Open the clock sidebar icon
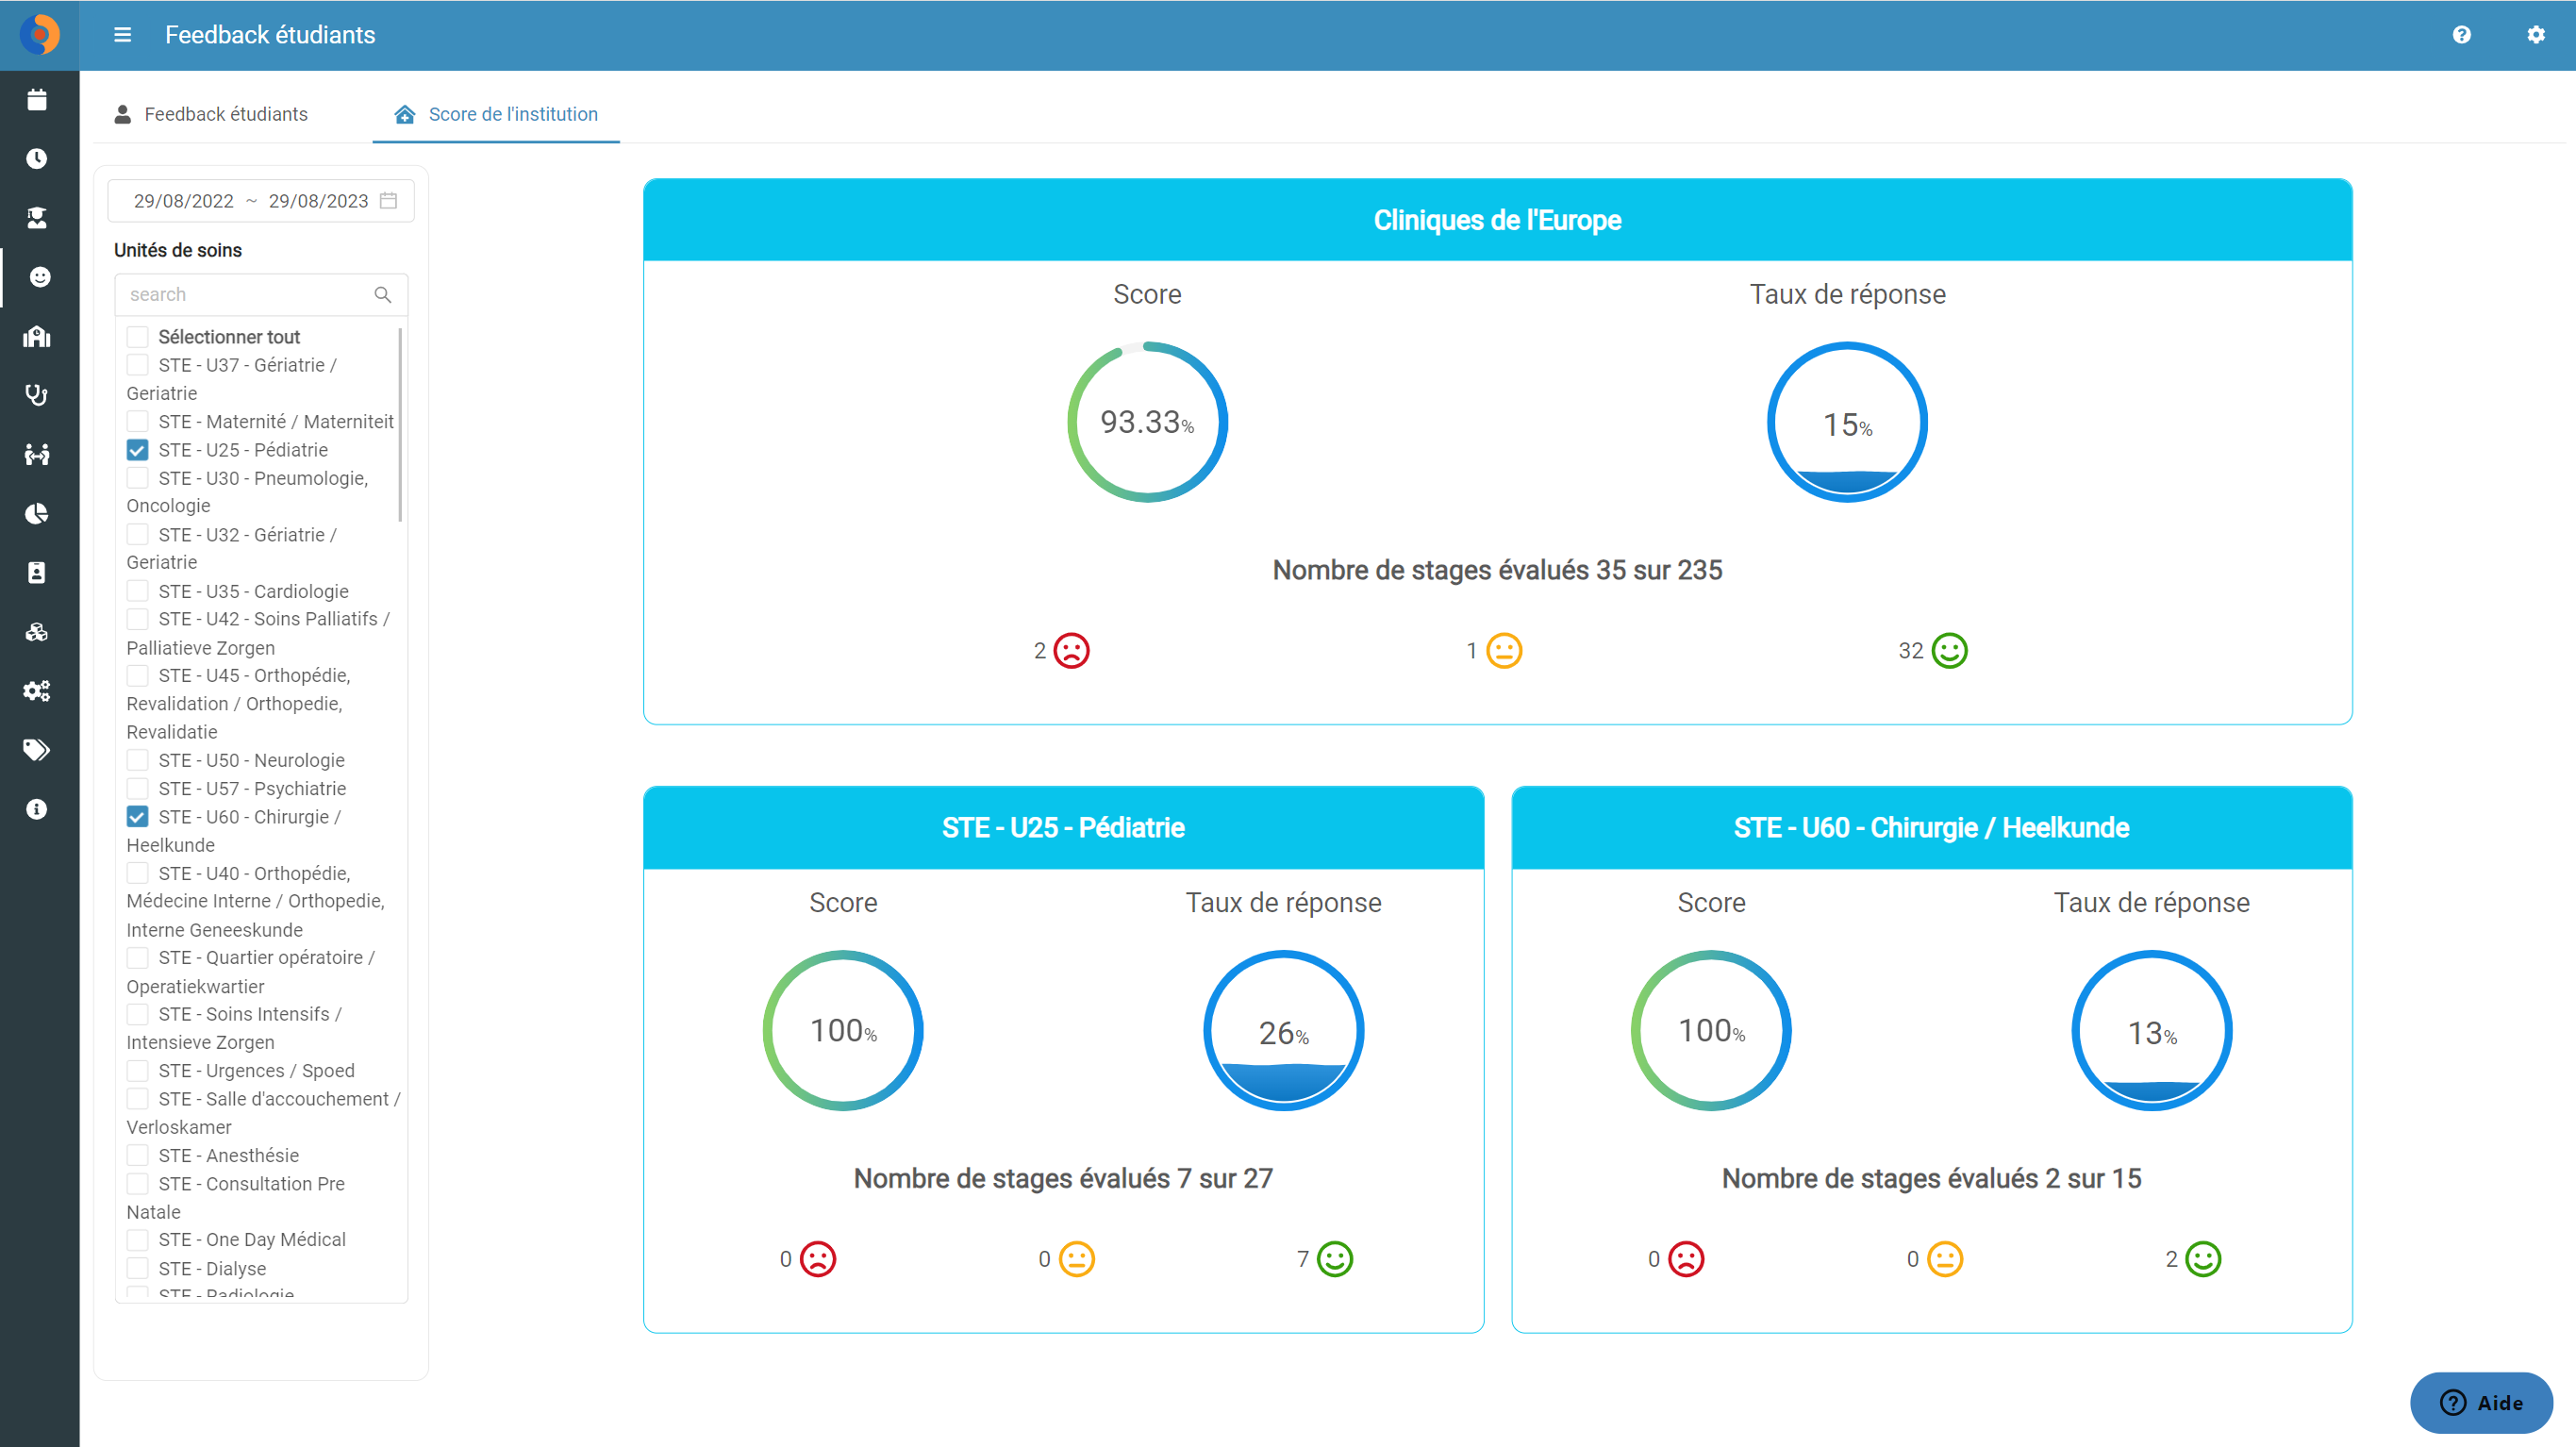This screenshot has height=1447, width=2576. 37,158
